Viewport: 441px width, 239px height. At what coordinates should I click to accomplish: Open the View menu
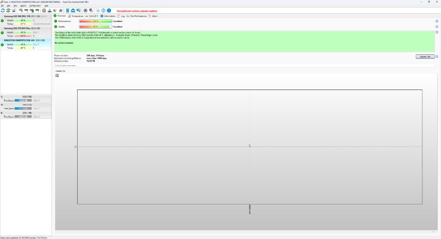point(16,6)
